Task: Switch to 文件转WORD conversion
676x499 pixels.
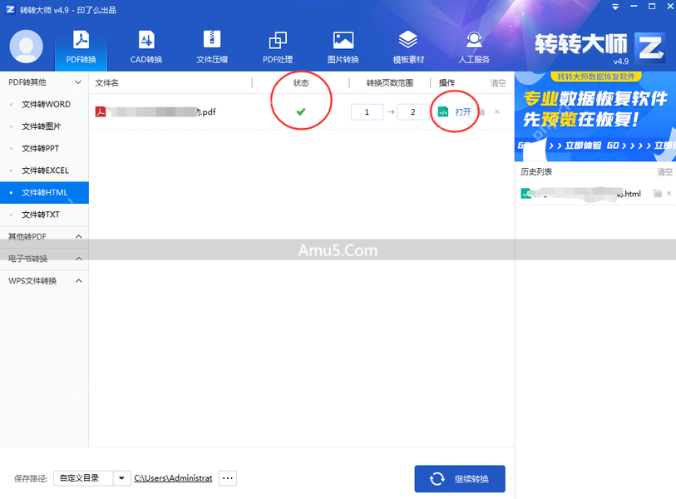Action: [44, 104]
